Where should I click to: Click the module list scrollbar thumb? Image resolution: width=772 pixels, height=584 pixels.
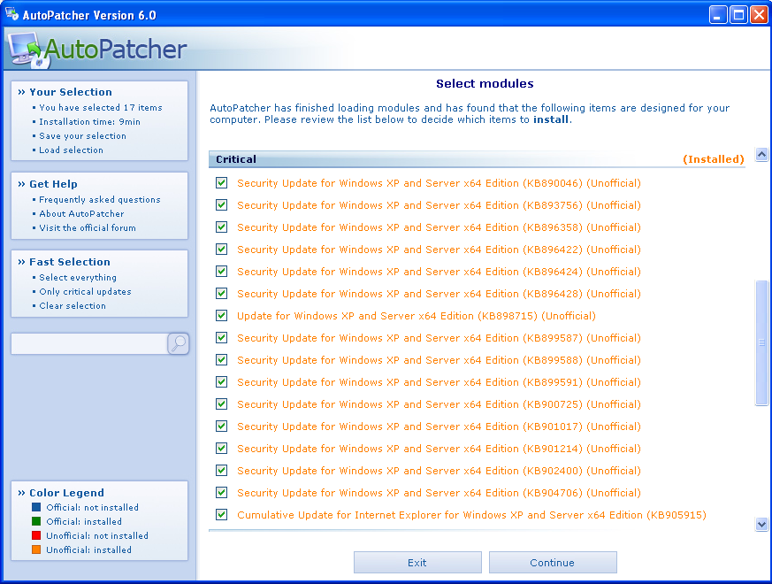(x=761, y=343)
